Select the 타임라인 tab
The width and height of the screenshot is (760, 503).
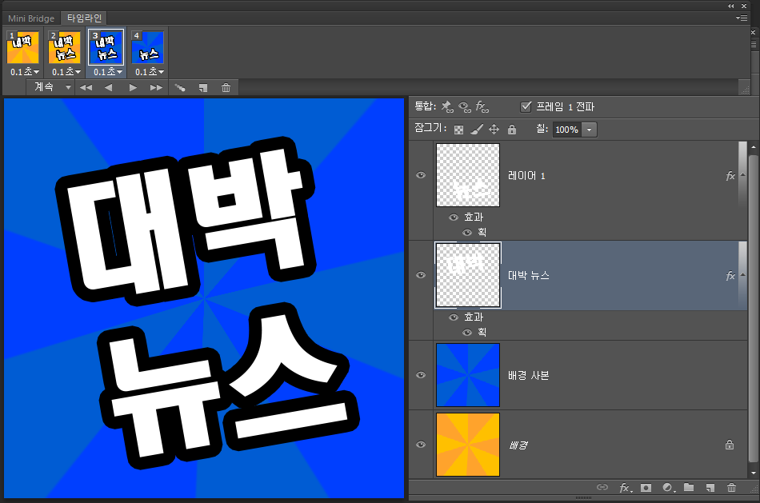[x=84, y=18]
